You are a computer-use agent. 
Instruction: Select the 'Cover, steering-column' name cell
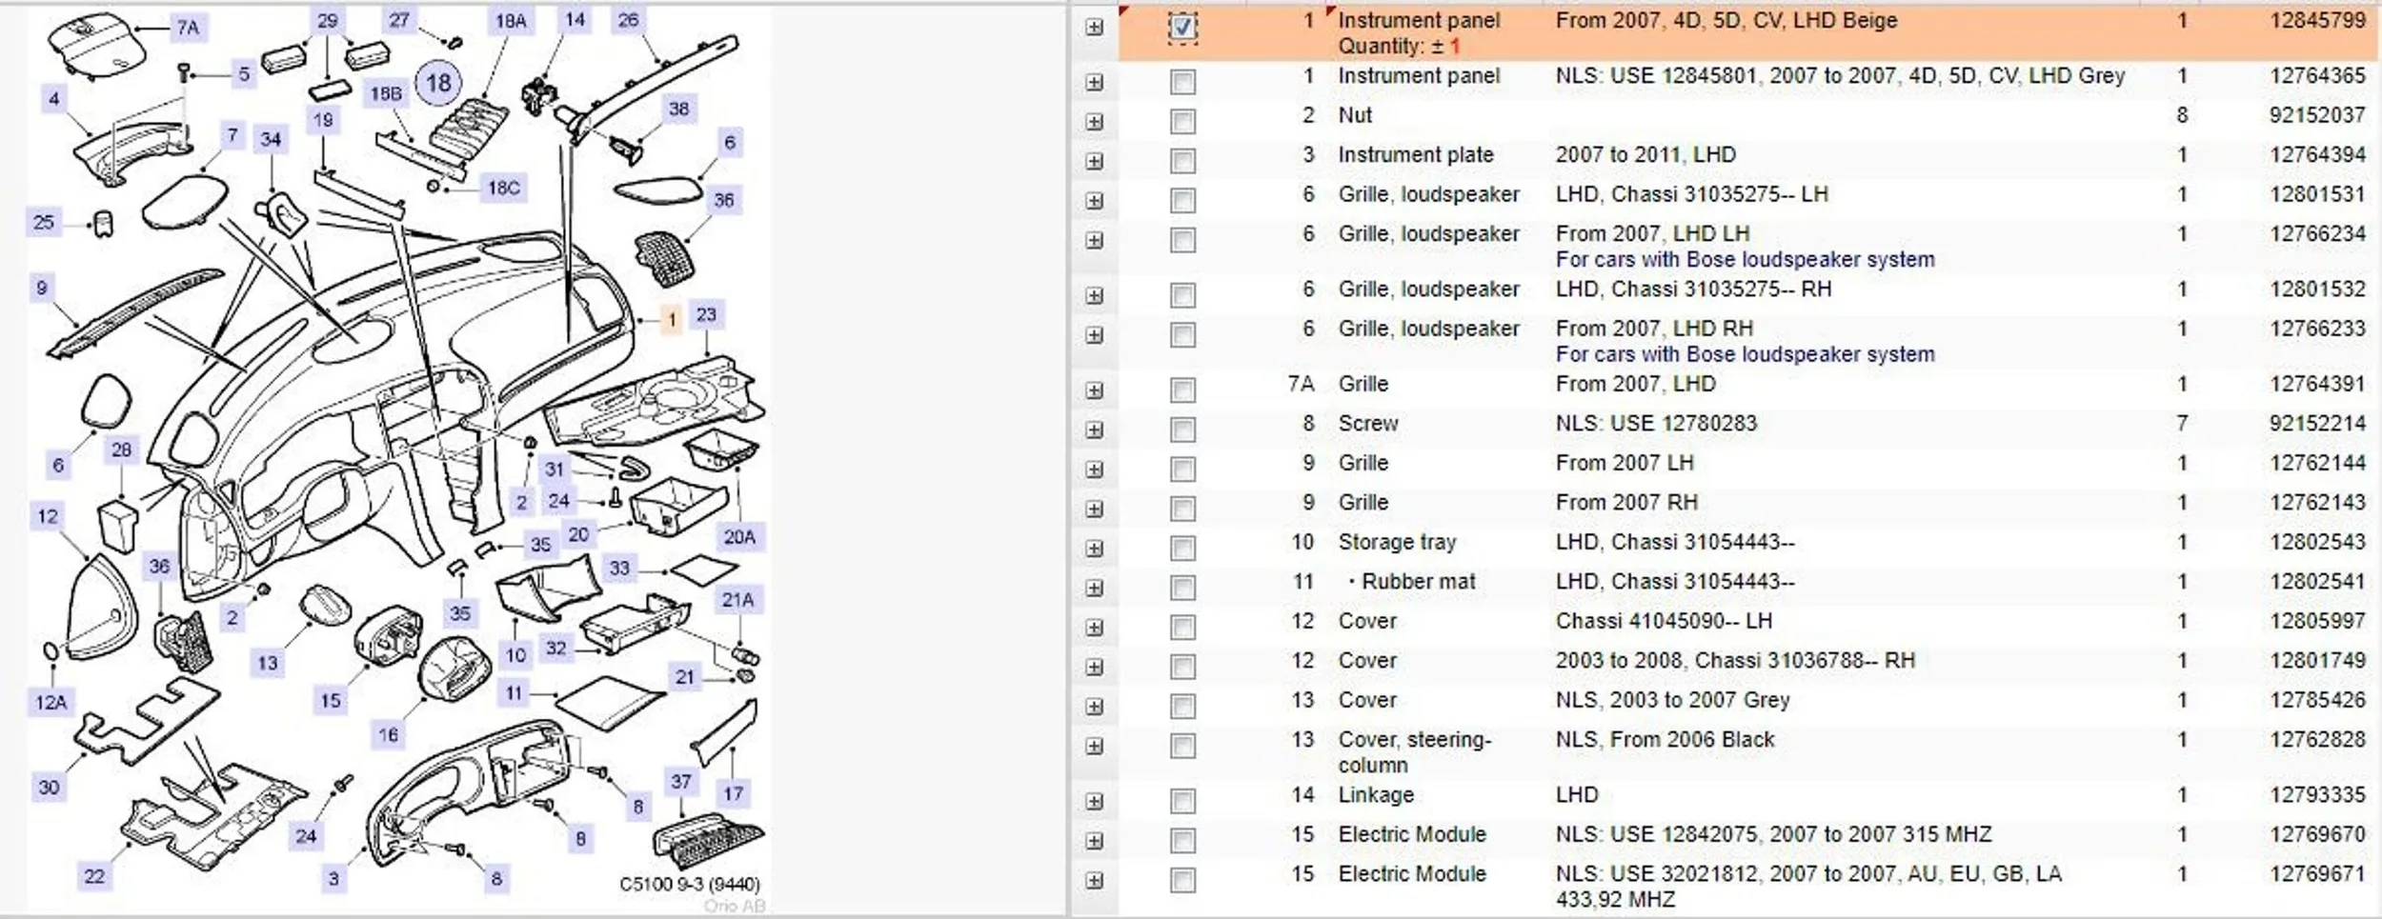1414,752
